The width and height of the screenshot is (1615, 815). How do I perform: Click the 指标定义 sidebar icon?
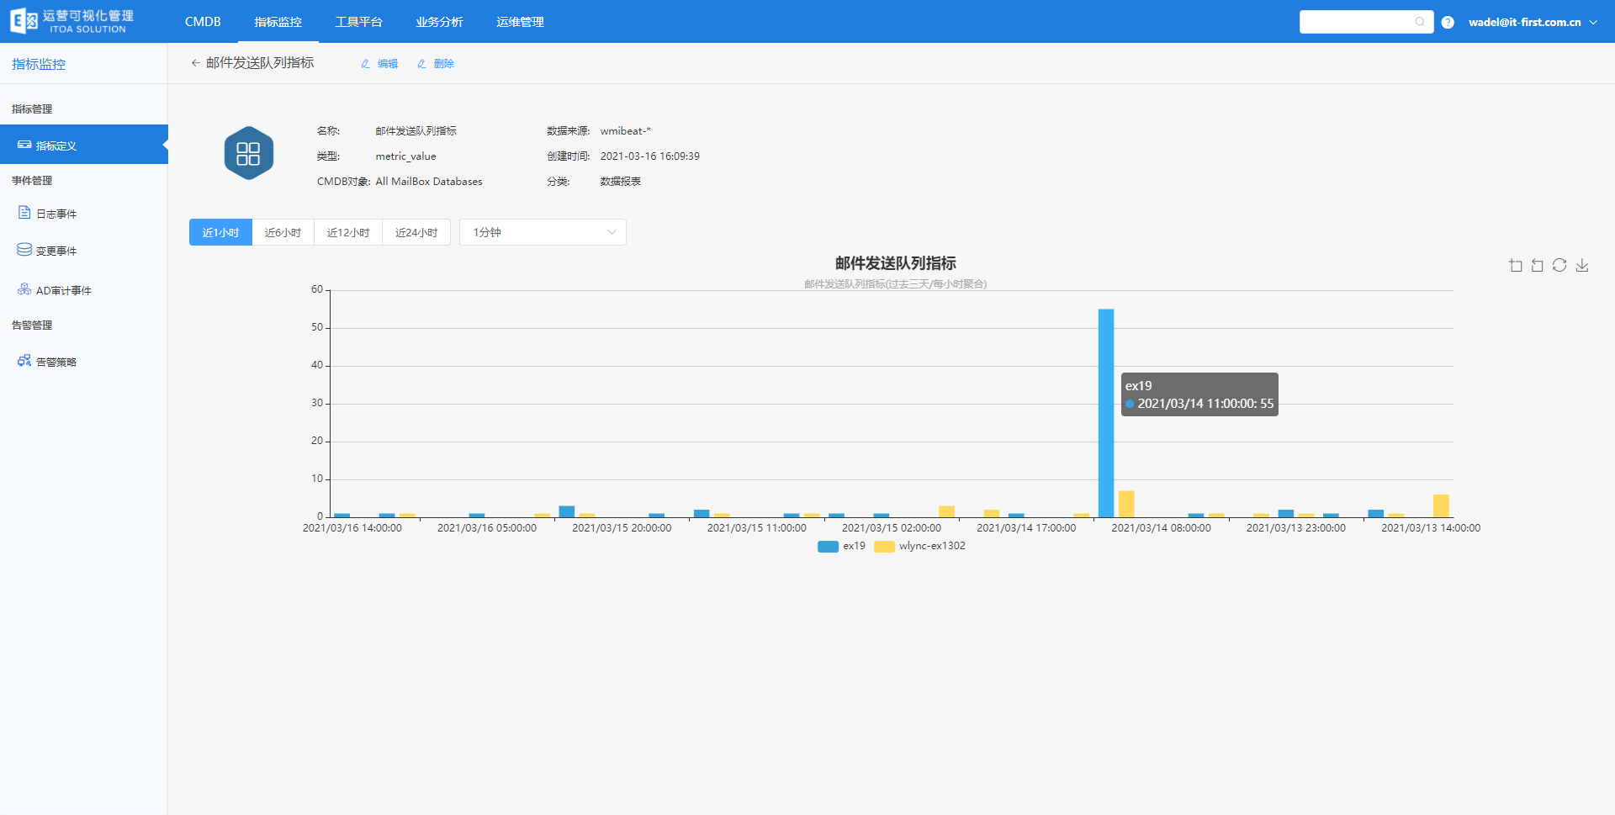pyautogui.click(x=24, y=145)
